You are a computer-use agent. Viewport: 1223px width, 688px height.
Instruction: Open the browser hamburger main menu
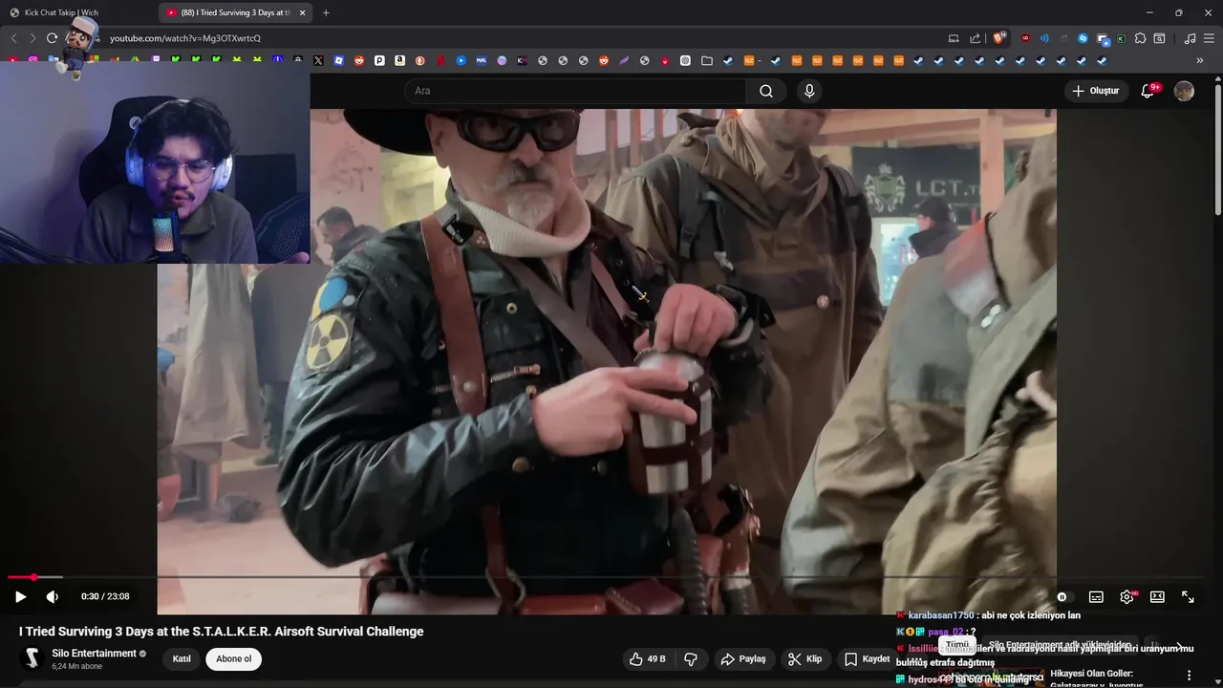pyautogui.click(x=1209, y=38)
